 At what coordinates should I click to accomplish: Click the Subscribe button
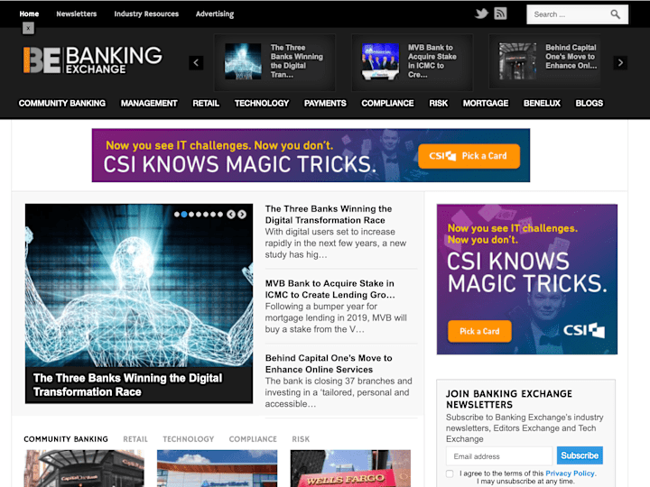580,455
